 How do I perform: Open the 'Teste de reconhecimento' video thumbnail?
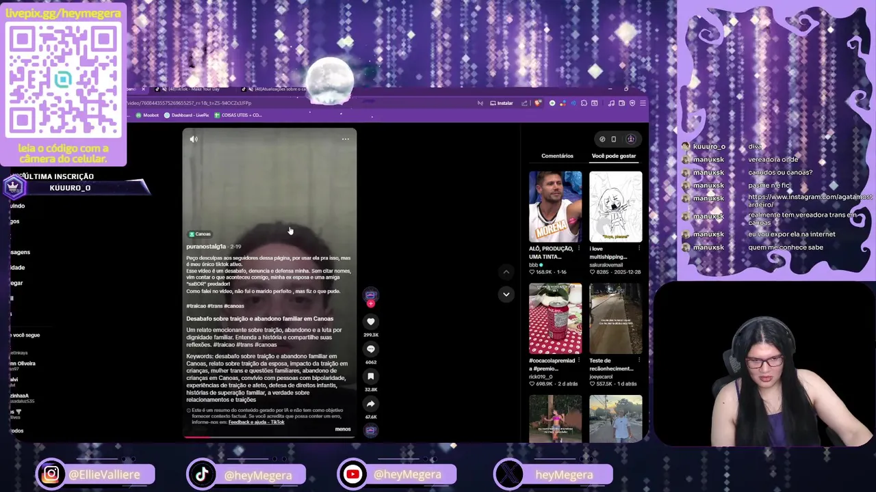click(x=615, y=319)
